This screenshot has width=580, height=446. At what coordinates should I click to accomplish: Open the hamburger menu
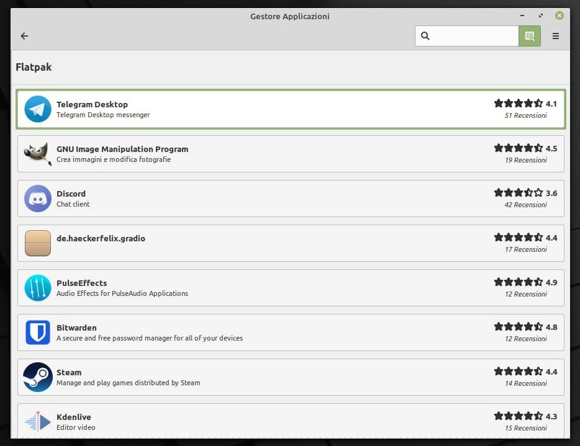556,36
